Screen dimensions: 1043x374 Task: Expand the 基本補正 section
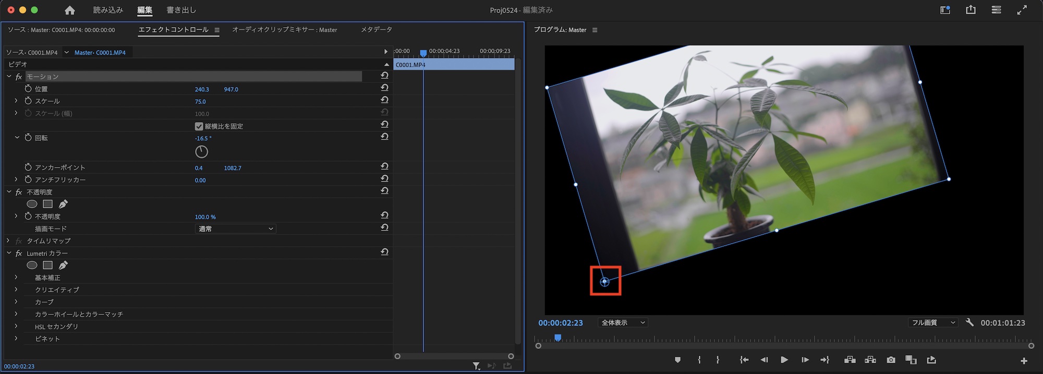16,278
